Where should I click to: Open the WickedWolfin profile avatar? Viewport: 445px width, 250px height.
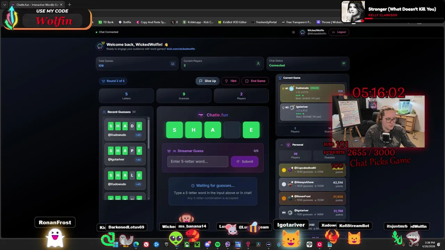tap(302, 32)
